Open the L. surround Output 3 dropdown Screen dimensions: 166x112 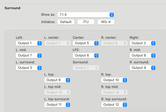pyautogui.click(x=29, y=68)
